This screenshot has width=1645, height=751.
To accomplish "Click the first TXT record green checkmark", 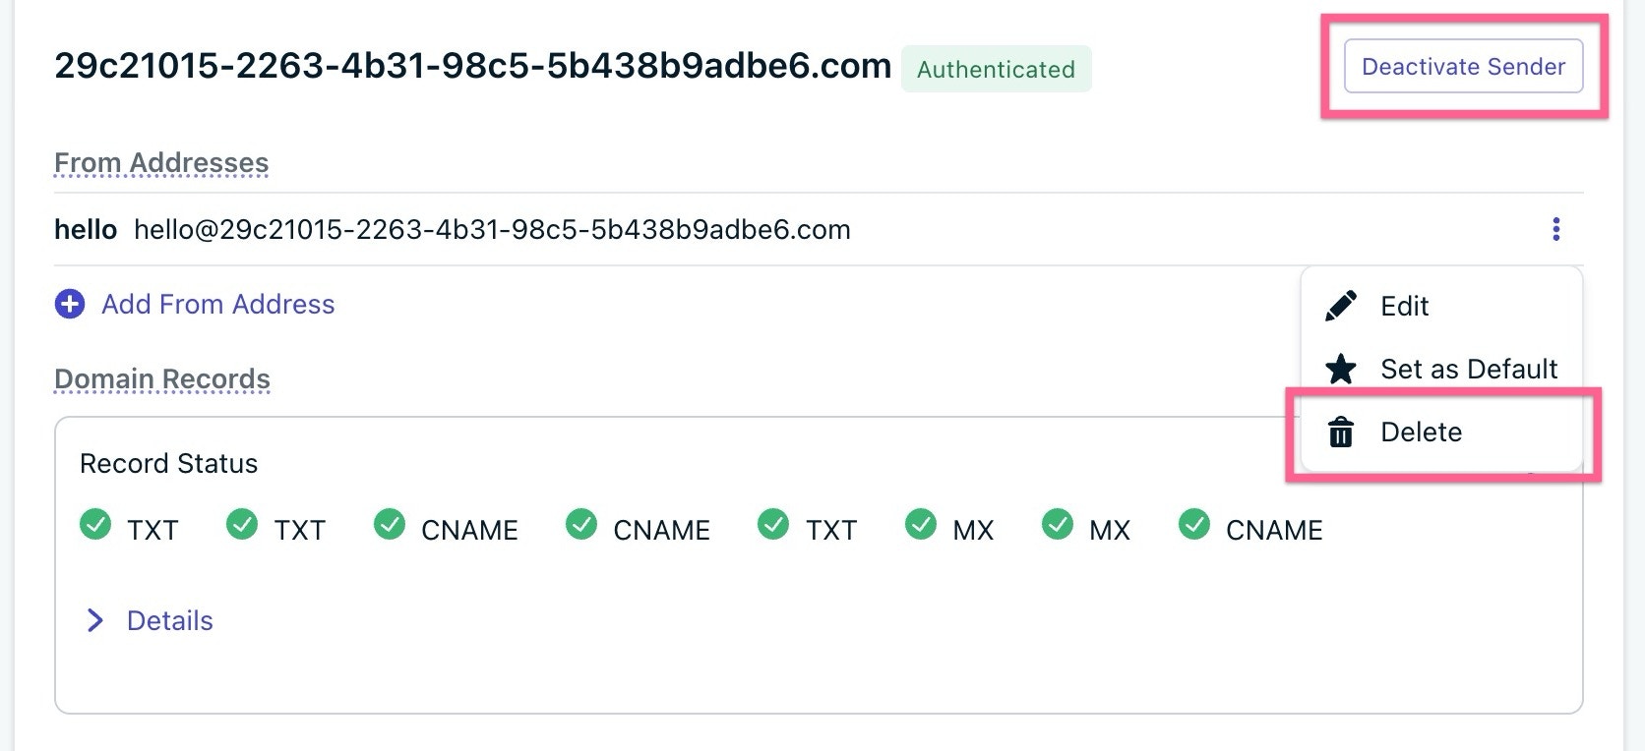I will [95, 525].
